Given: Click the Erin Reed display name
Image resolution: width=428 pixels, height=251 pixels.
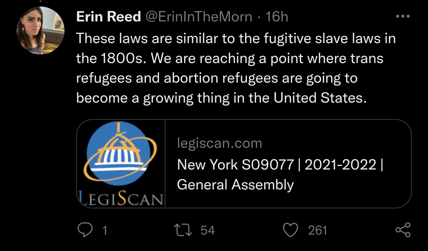Looking at the screenshot, I should pos(108,17).
